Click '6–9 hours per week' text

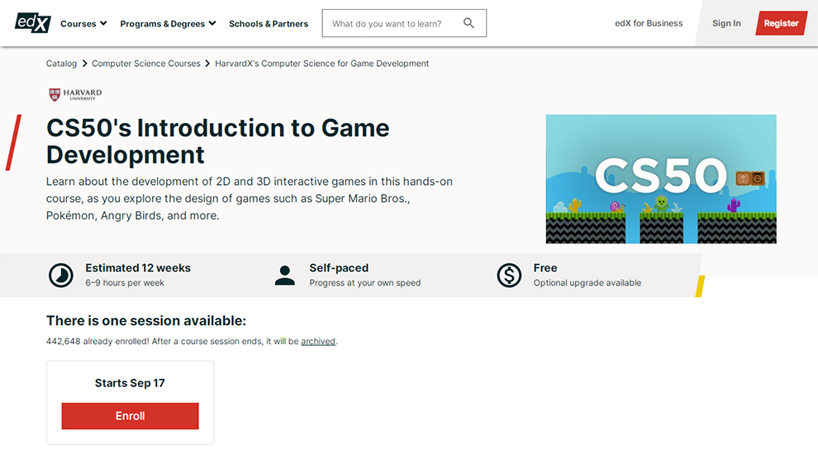[125, 283]
